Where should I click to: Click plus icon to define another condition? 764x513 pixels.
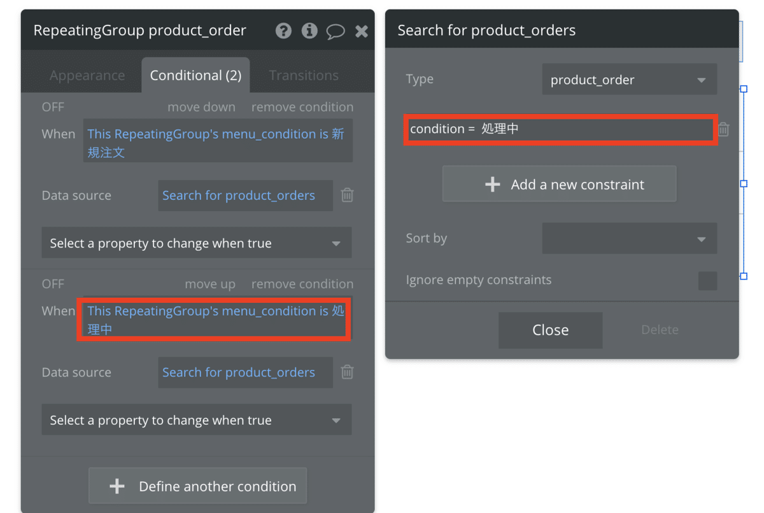pyautogui.click(x=117, y=487)
